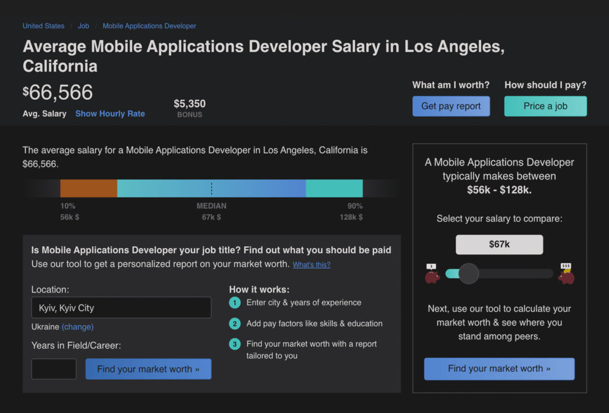This screenshot has width=609, height=413.
Task: Open Mobile Applications Developer breadcrumb link
Action: click(149, 26)
